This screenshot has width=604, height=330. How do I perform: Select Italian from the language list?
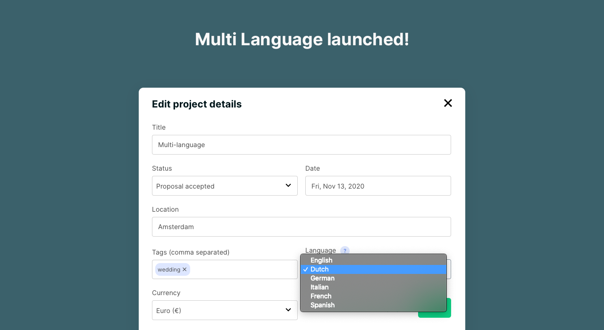[x=373, y=287]
